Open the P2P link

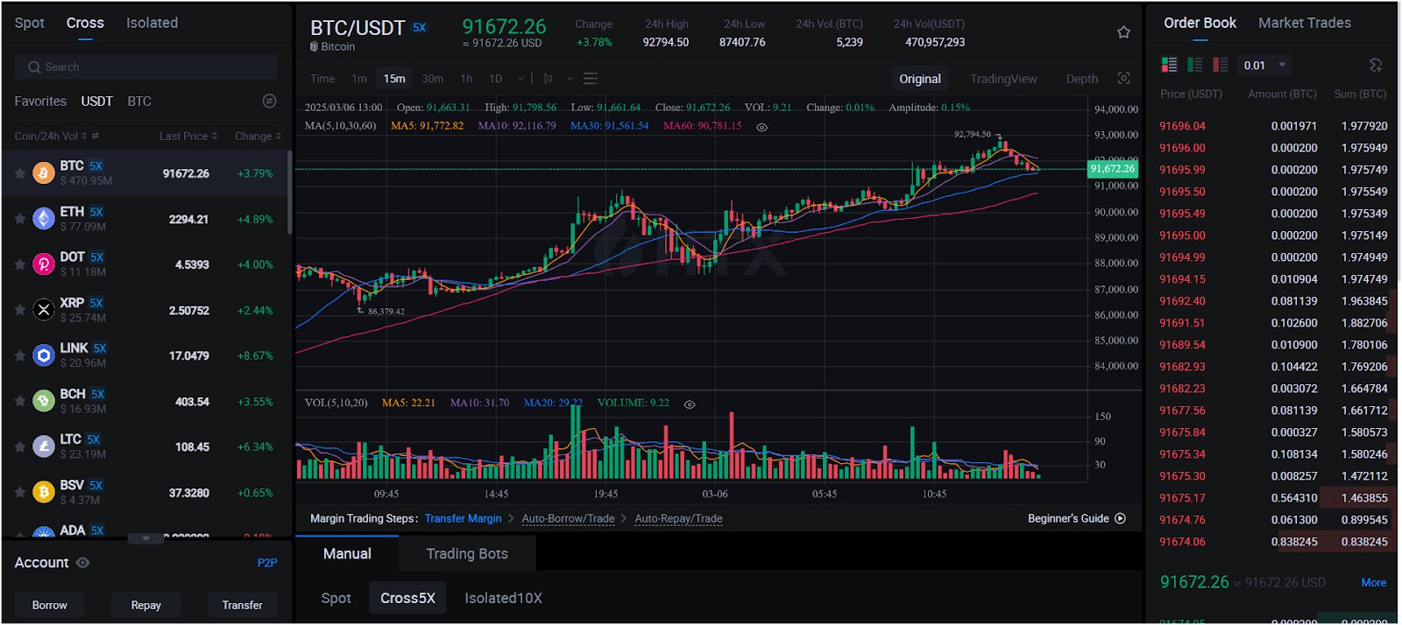267,563
